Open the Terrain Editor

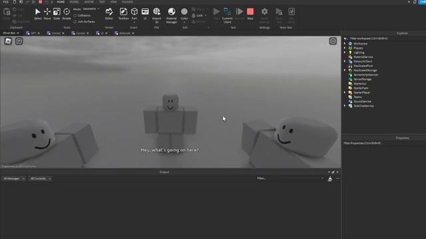pyautogui.click(x=109, y=14)
